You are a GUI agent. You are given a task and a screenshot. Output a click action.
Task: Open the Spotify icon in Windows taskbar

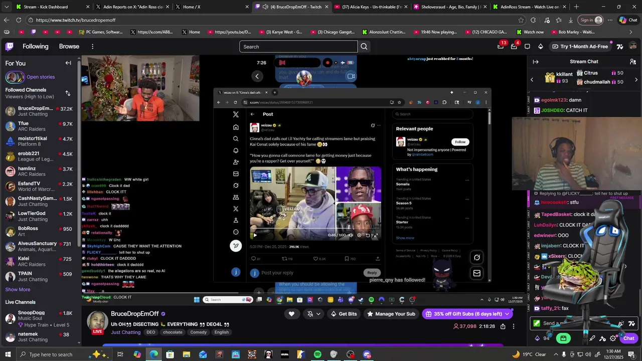(317, 354)
